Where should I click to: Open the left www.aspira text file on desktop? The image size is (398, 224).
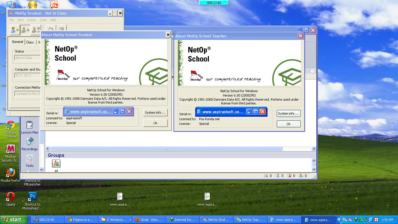point(120,199)
